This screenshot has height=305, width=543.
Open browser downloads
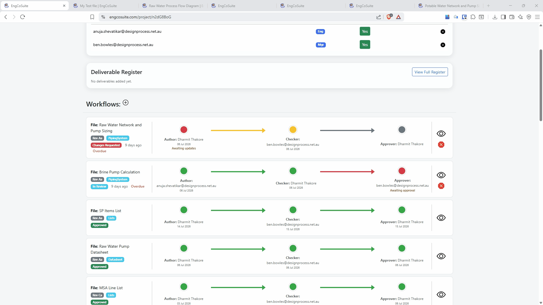coord(495,17)
